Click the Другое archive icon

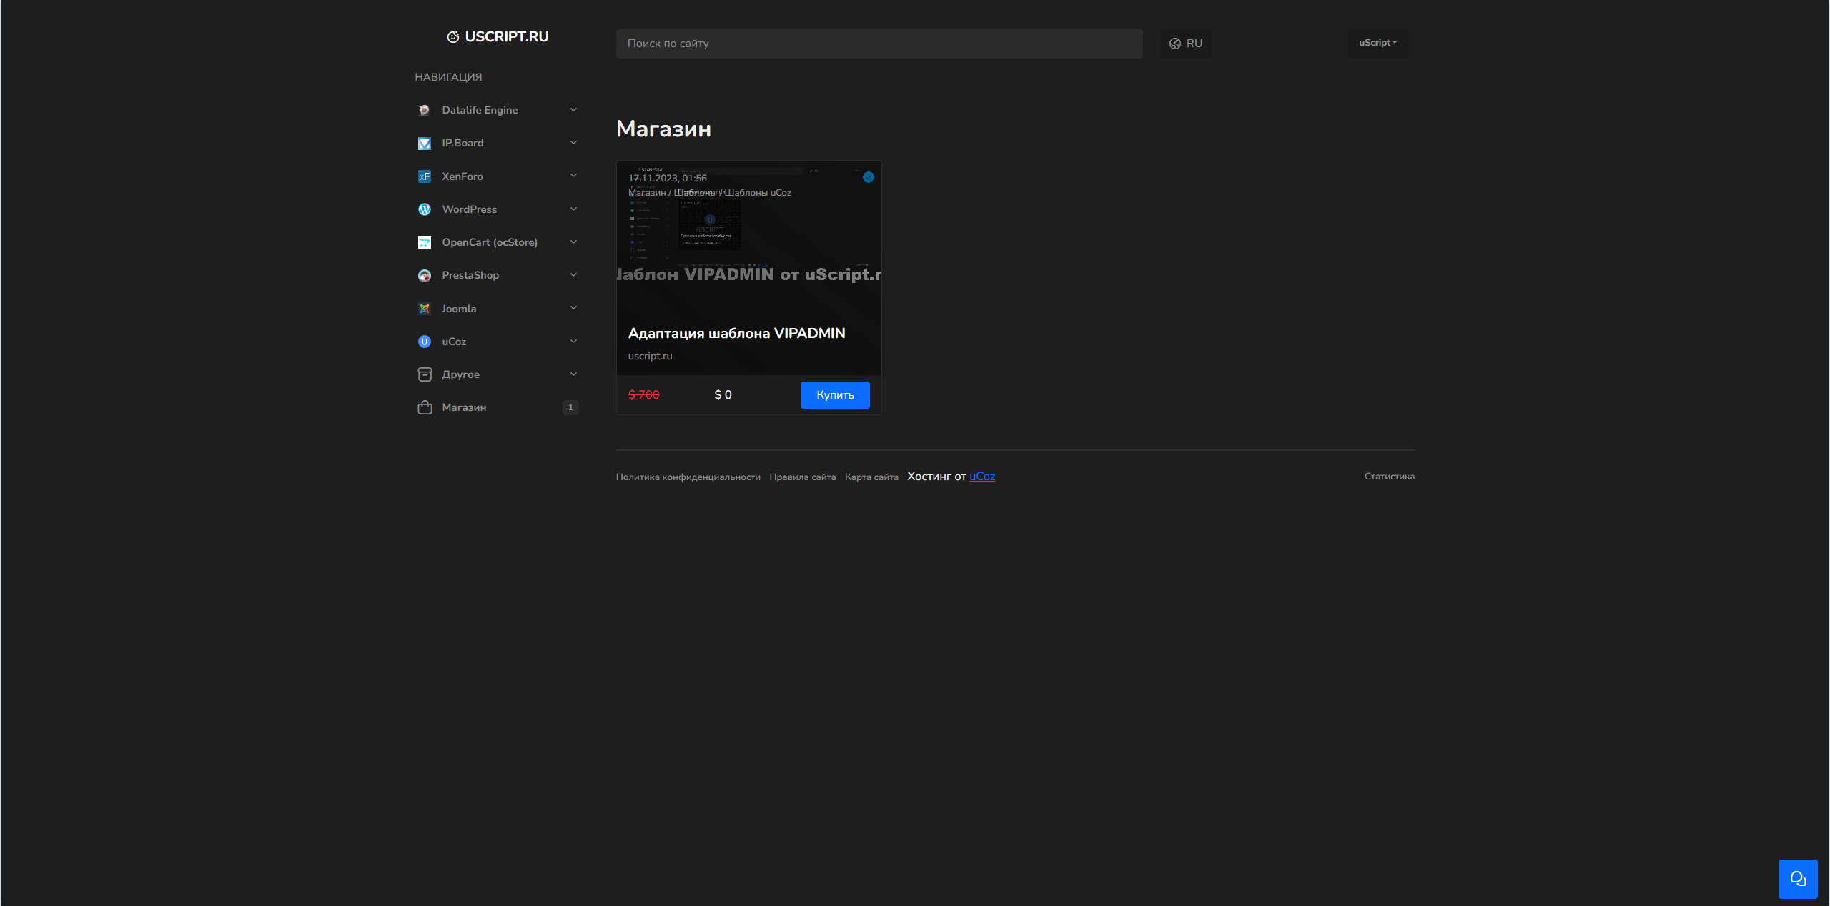coord(425,374)
